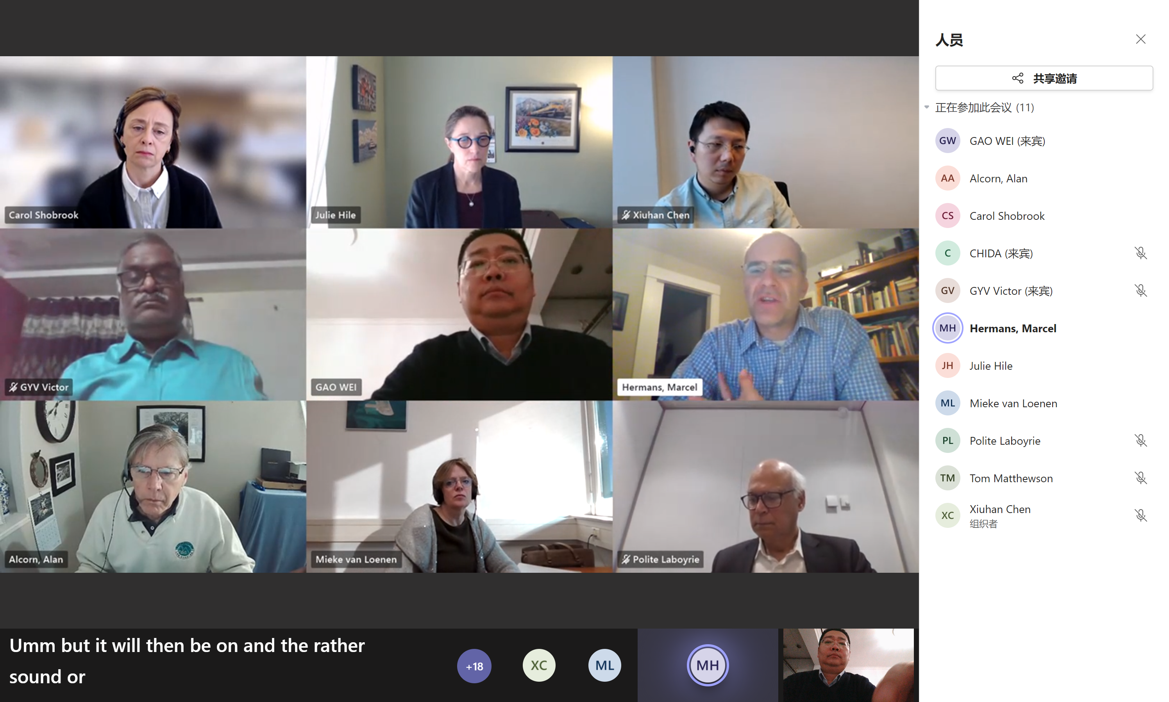Viewport: 1169px width, 702px height.
Task: Click the +18 more participants badge
Action: point(474,666)
